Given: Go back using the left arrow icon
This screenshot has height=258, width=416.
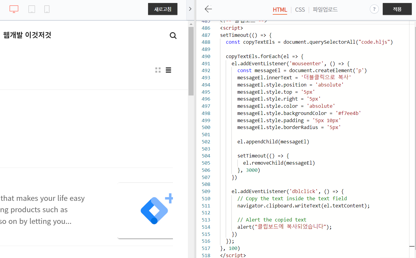Looking at the screenshot, I should click(x=208, y=9).
